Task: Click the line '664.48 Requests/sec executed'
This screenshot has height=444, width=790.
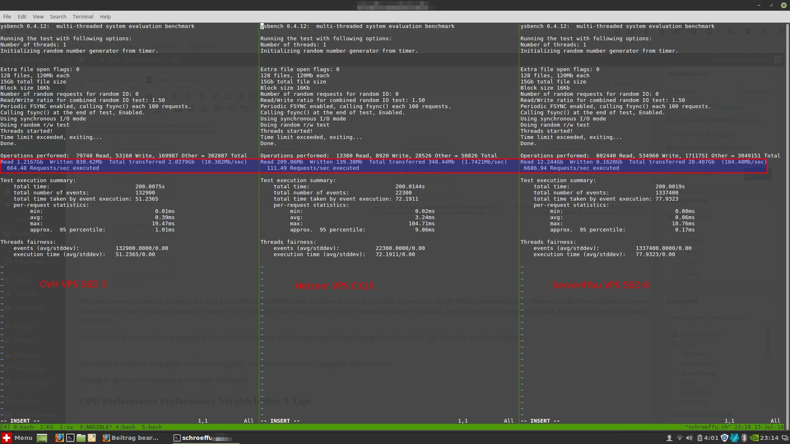Action: pyautogui.click(x=53, y=168)
